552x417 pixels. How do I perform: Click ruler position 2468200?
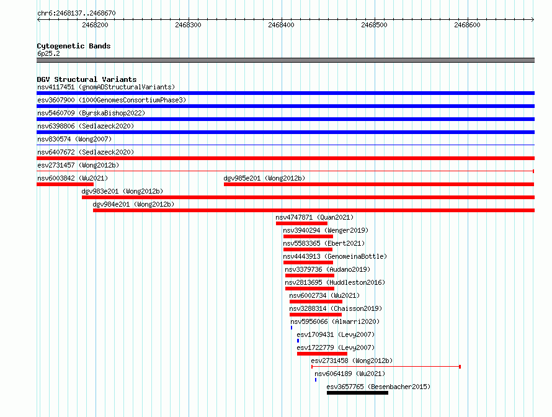pyautogui.click(x=95, y=25)
